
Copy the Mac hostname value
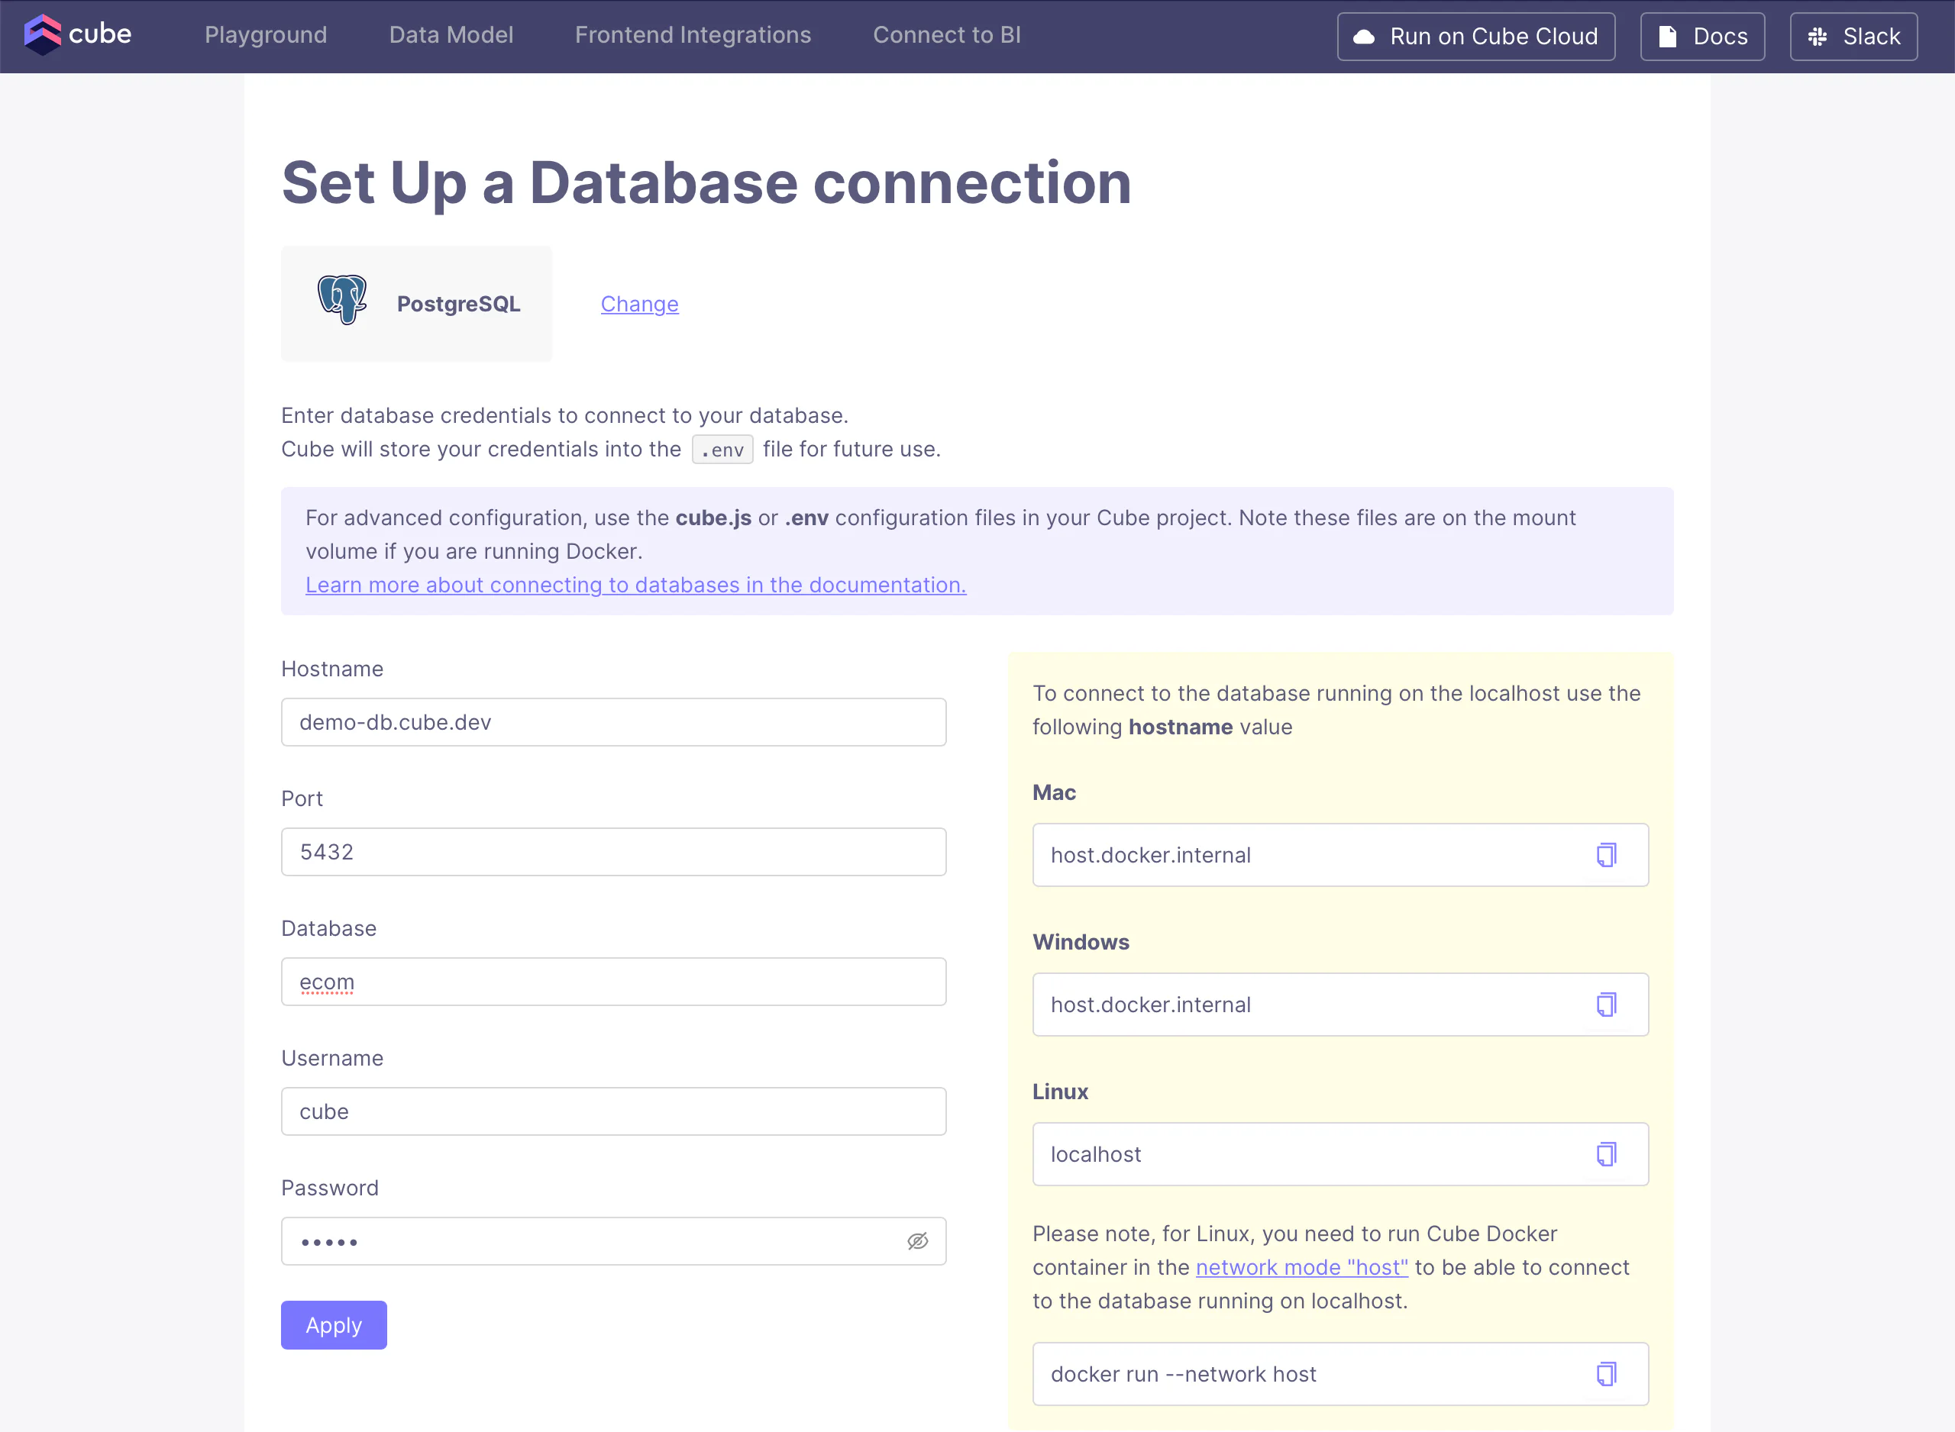(x=1605, y=855)
